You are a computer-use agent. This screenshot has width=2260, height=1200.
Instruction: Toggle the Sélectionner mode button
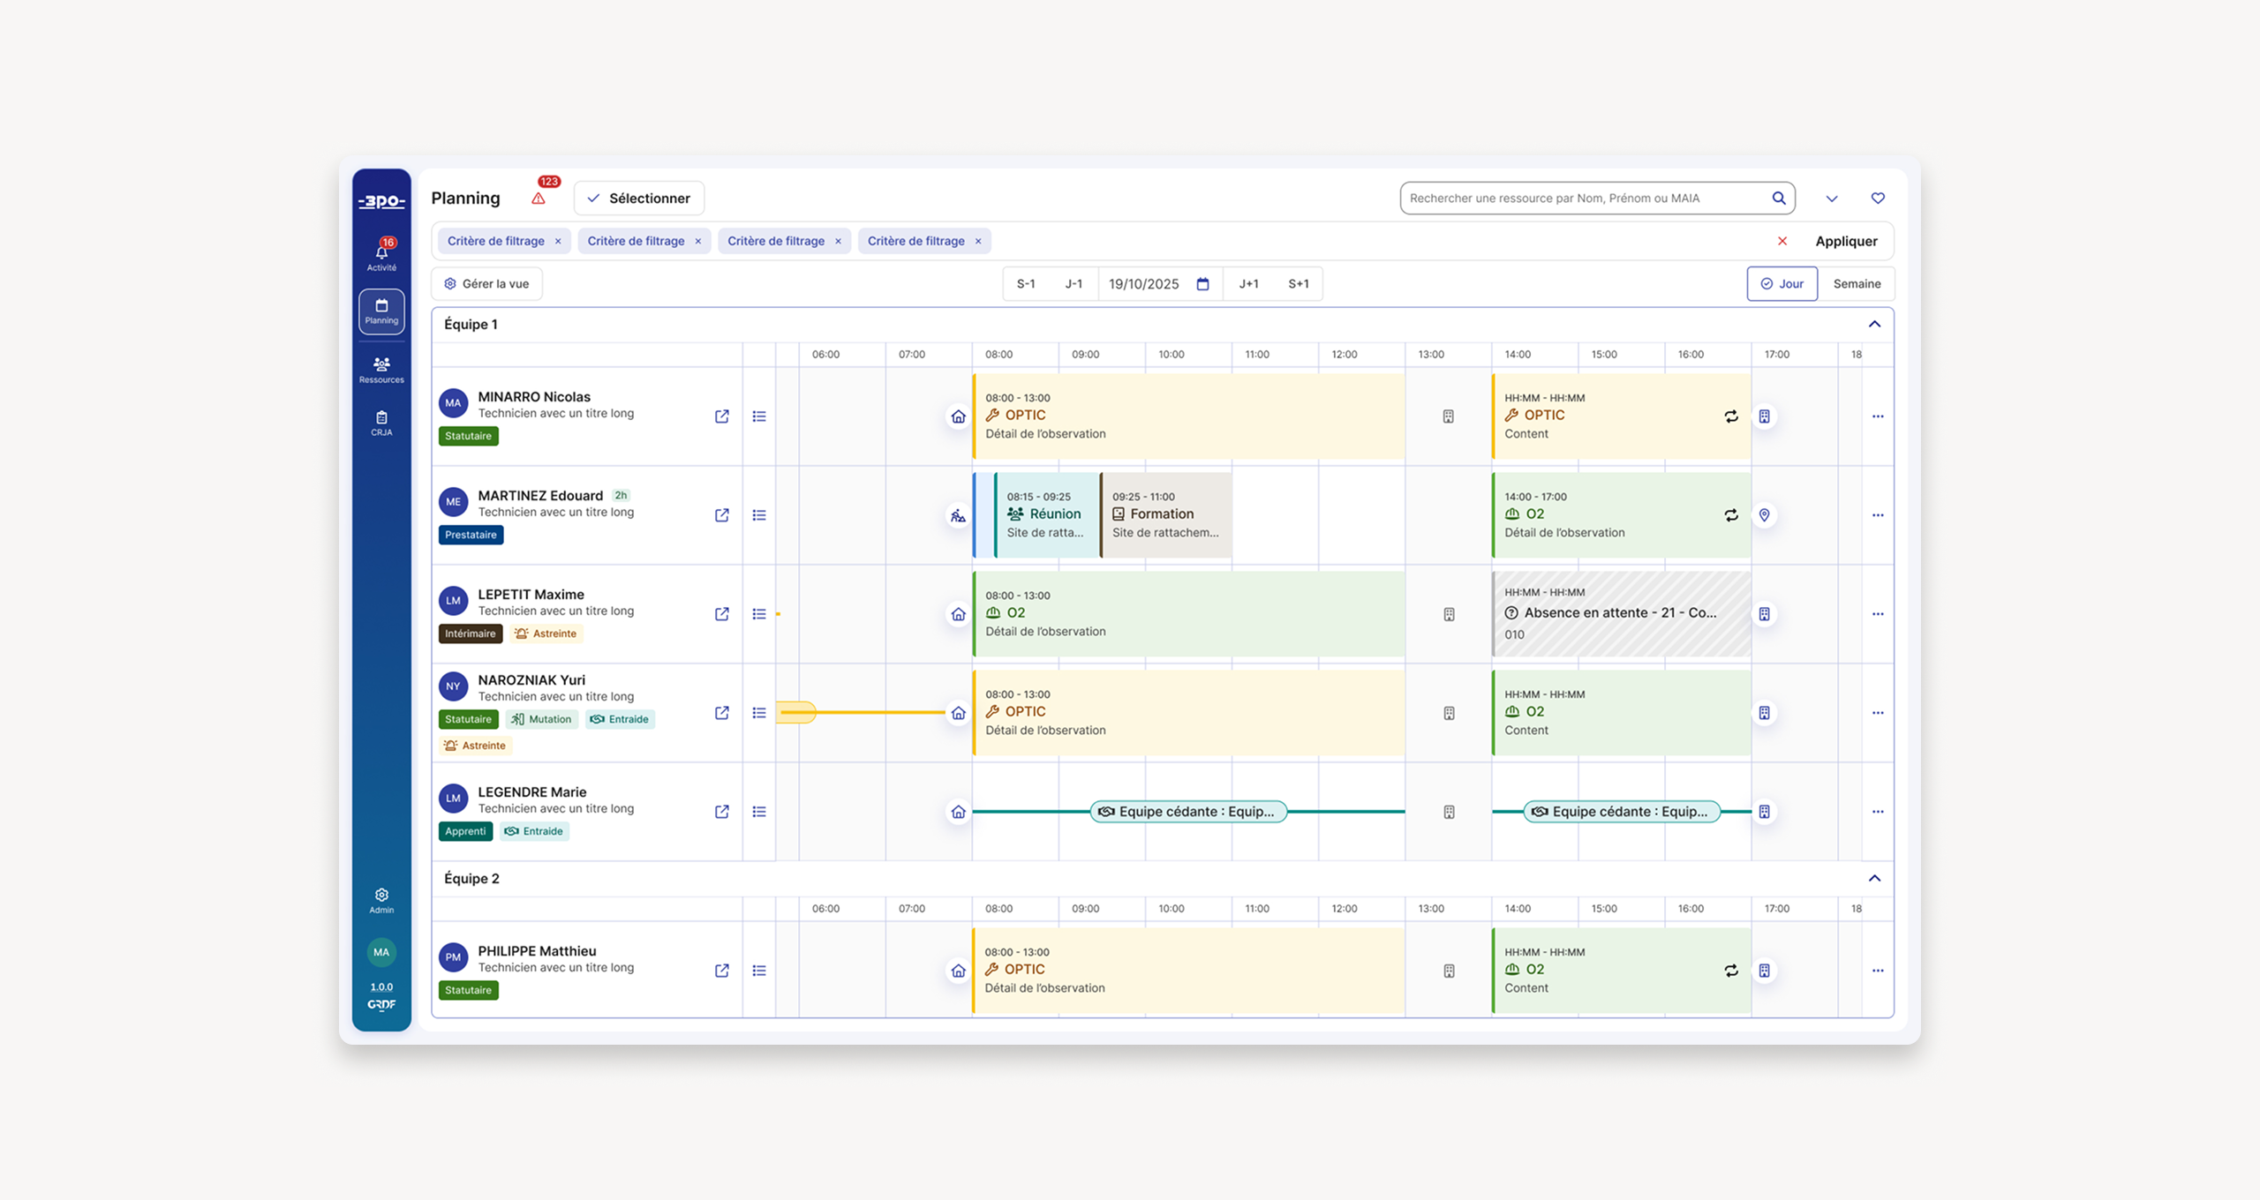click(x=639, y=199)
